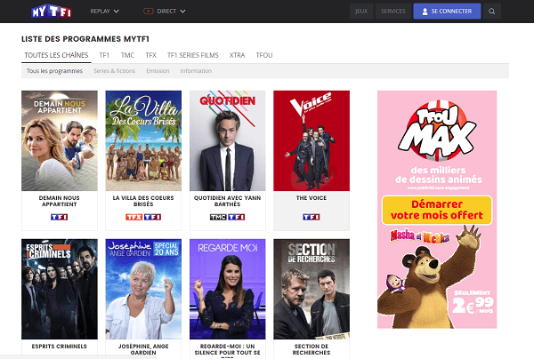The width and height of the screenshot is (534, 359).
Task: Select the TFOU tab
Action: (x=264, y=55)
